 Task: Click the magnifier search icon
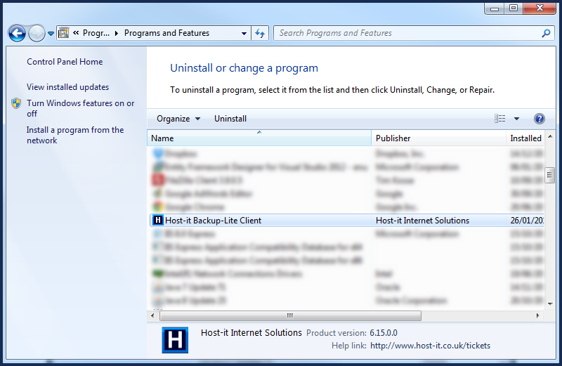point(547,33)
